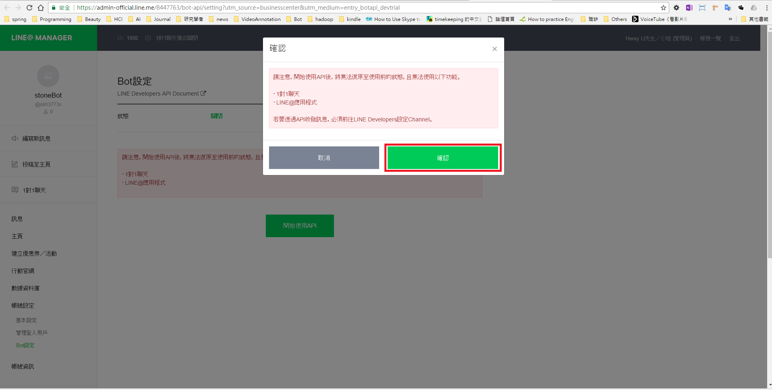
Task: Open 訊息 sidebar section
Action: tap(17, 219)
